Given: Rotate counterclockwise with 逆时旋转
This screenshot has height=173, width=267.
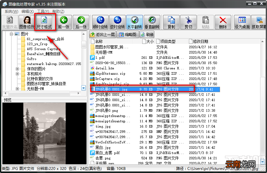Looking at the screenshot, I should click(118, 22).
